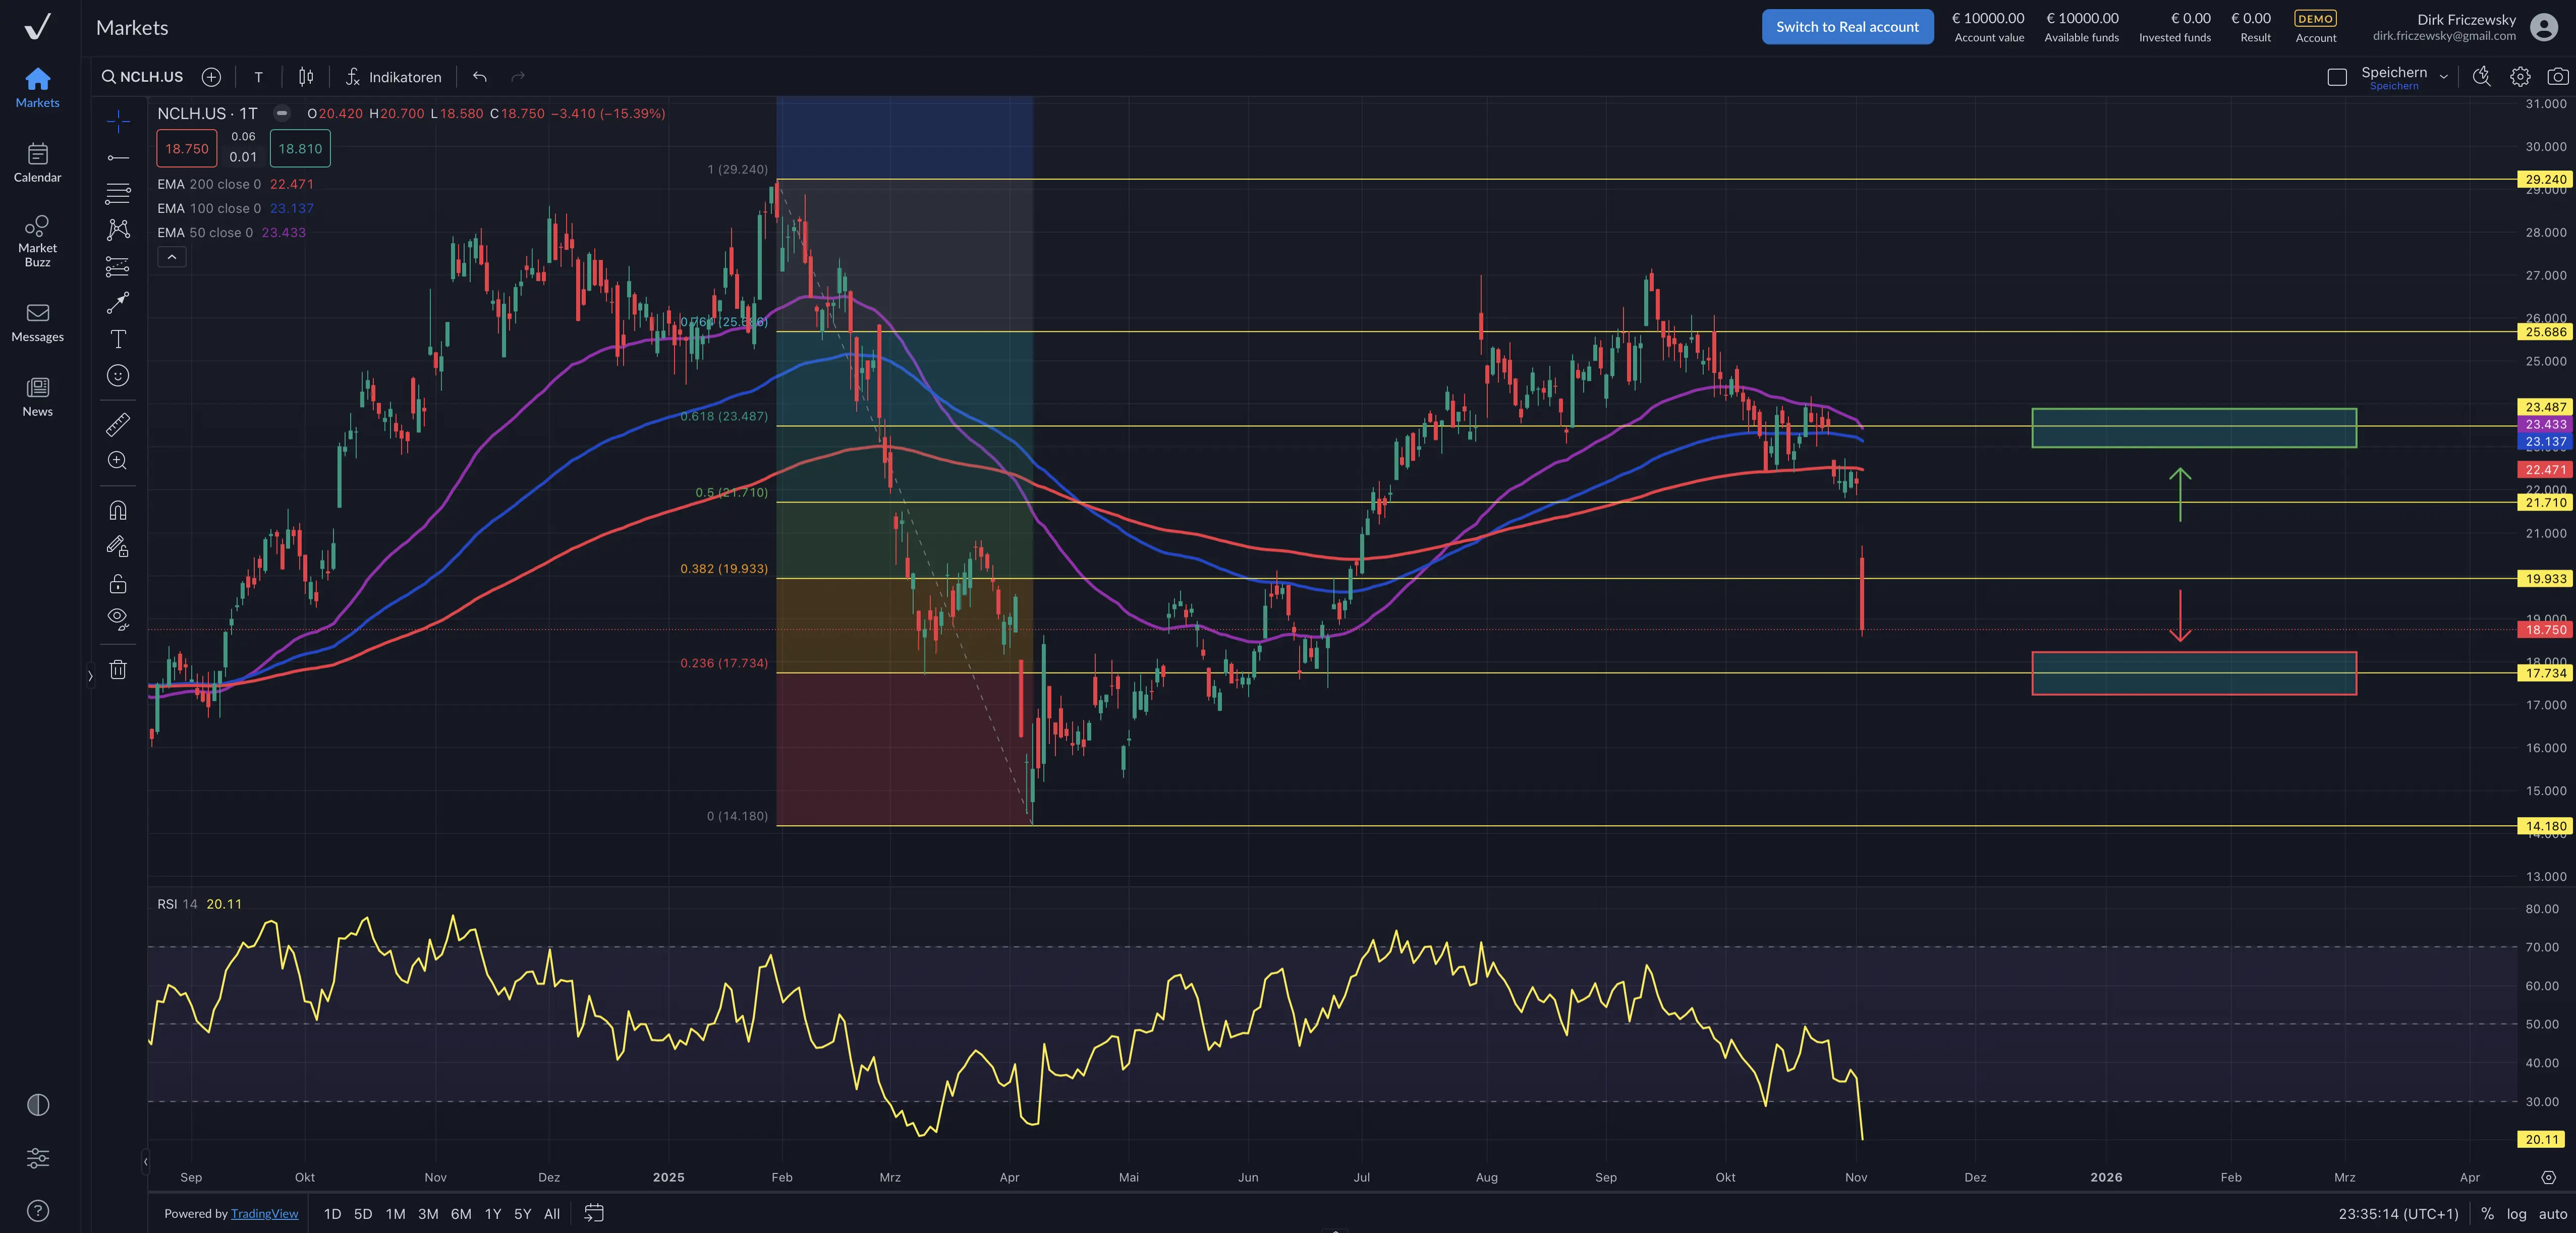Open the TradingView link
The height and width of the screenshot is (1233, 2576).
point(264,1214)
